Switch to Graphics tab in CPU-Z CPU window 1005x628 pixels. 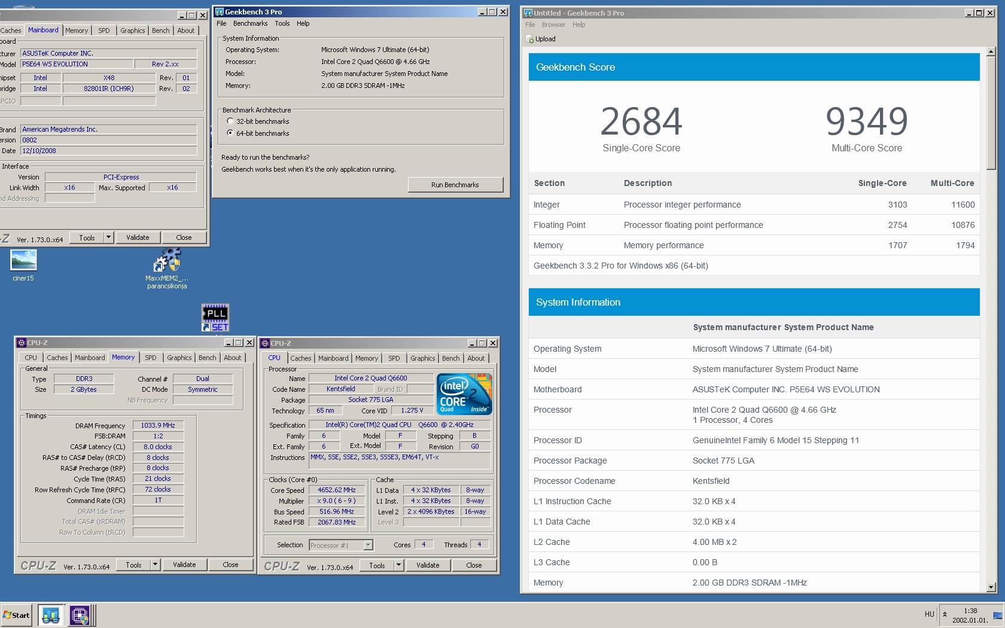tap(423, 358)
